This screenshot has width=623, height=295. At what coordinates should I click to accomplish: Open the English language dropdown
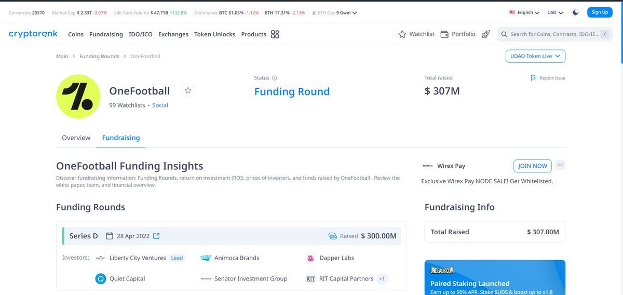tap(524, 12)
